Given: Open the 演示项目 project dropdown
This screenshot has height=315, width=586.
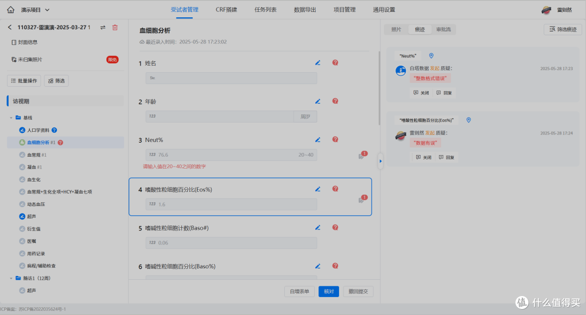Looking at the screenshot, I should pyautogui.click(x=35, y=10).
